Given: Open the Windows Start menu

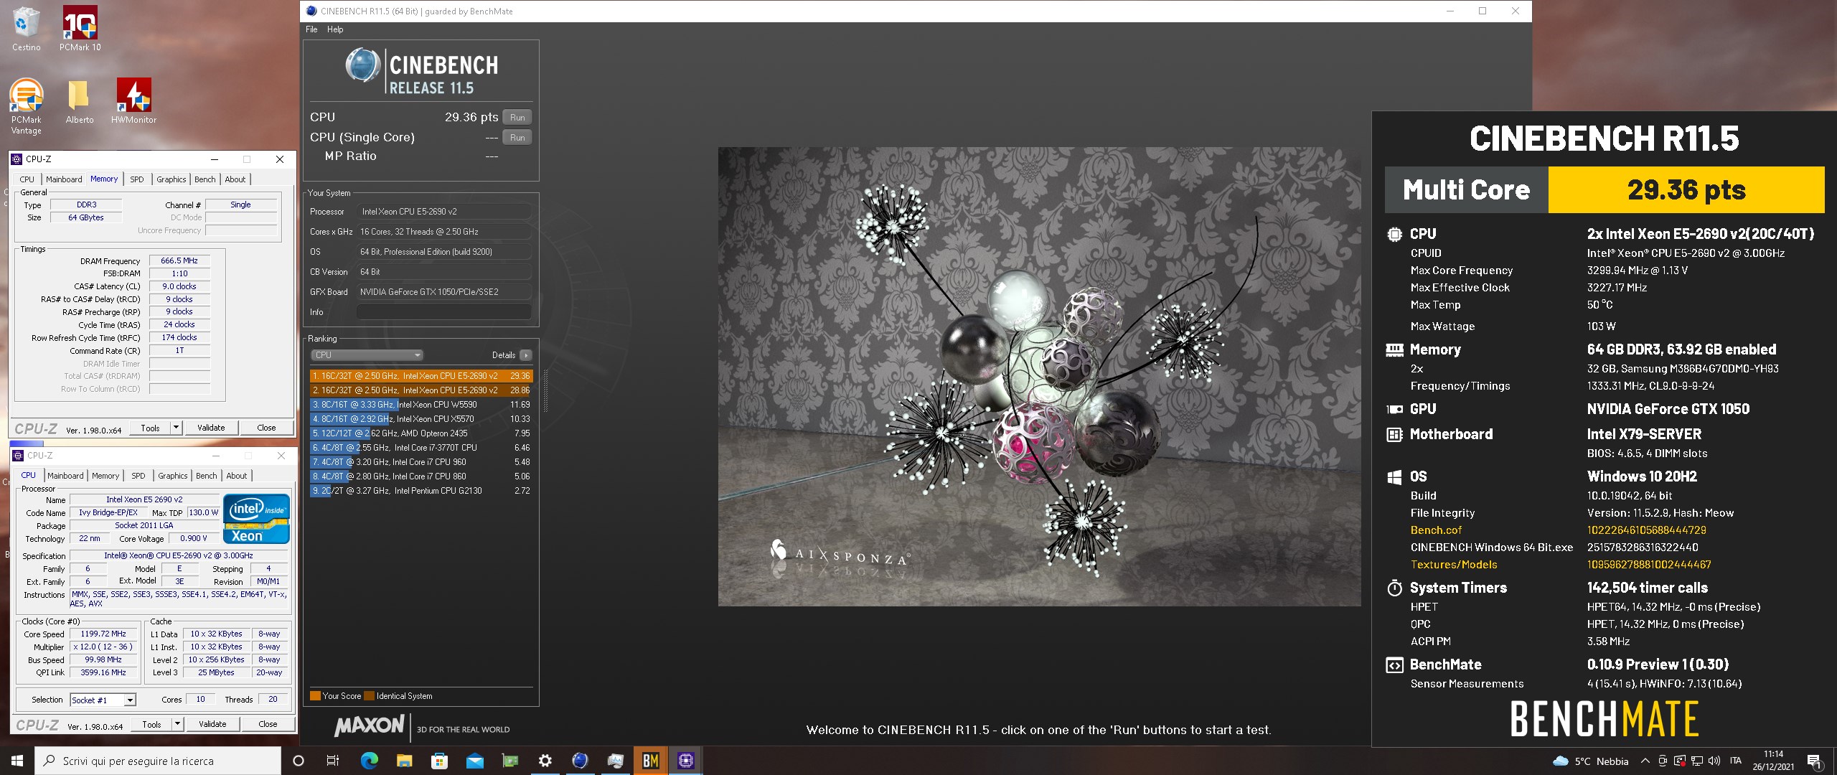Looking at the screenshot, I should coord(17,761).
